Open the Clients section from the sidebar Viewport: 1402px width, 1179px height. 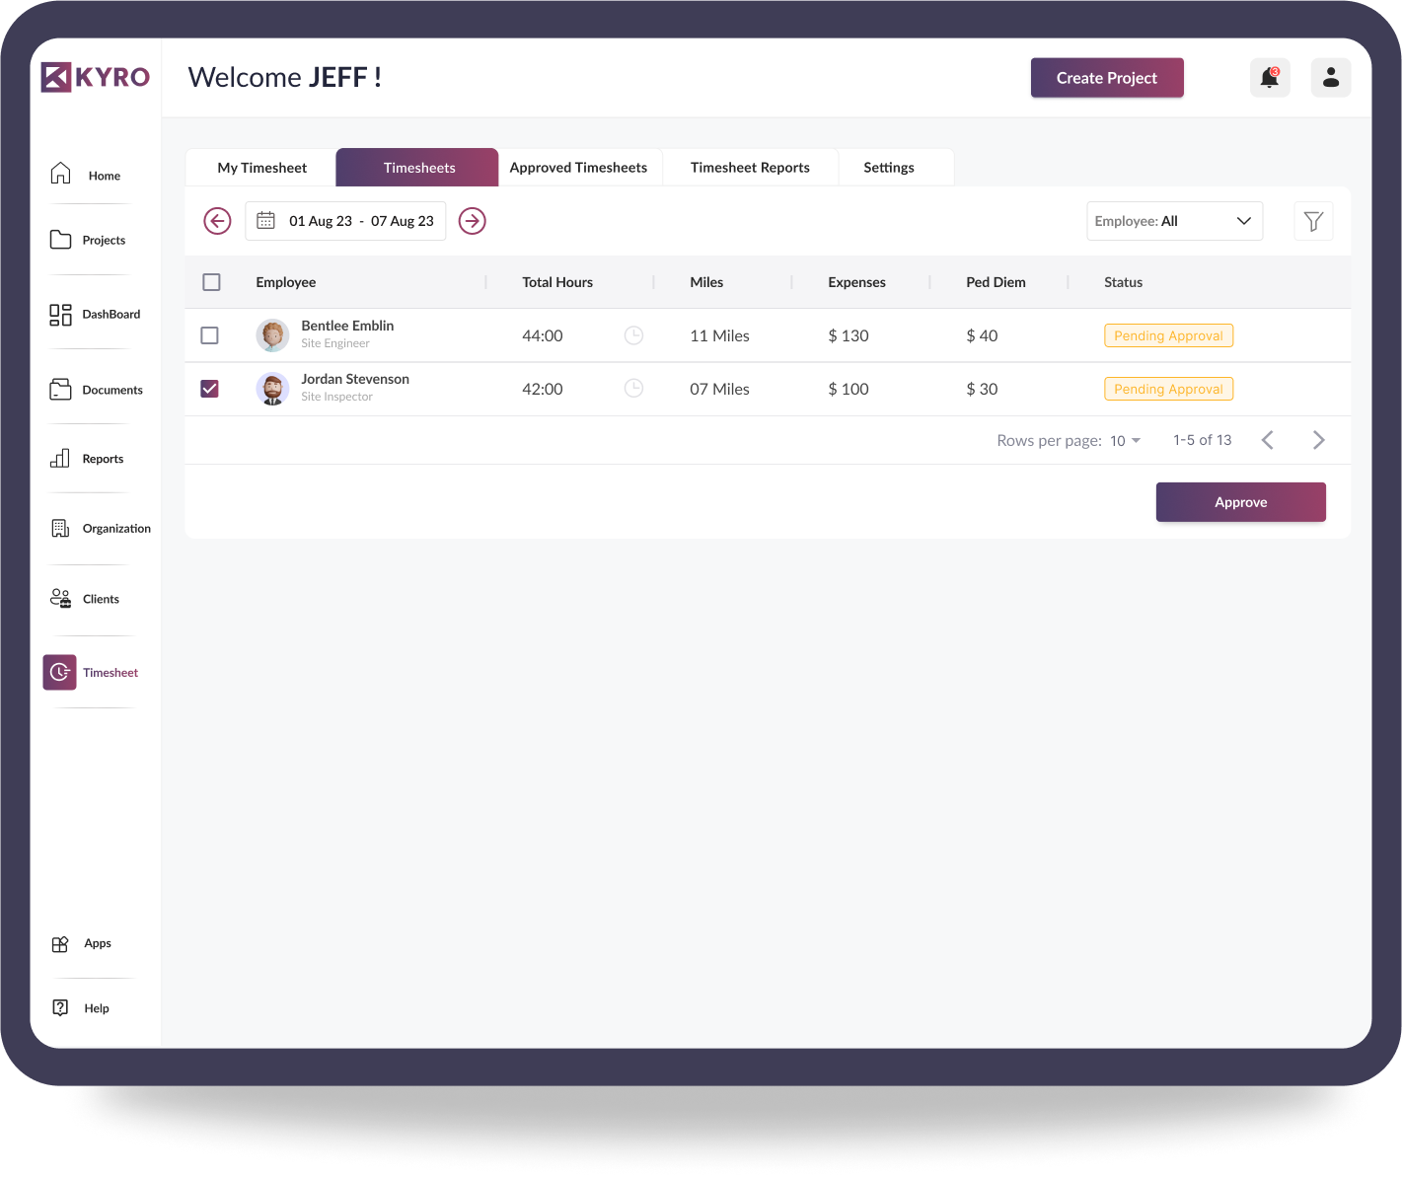(59, 598)
